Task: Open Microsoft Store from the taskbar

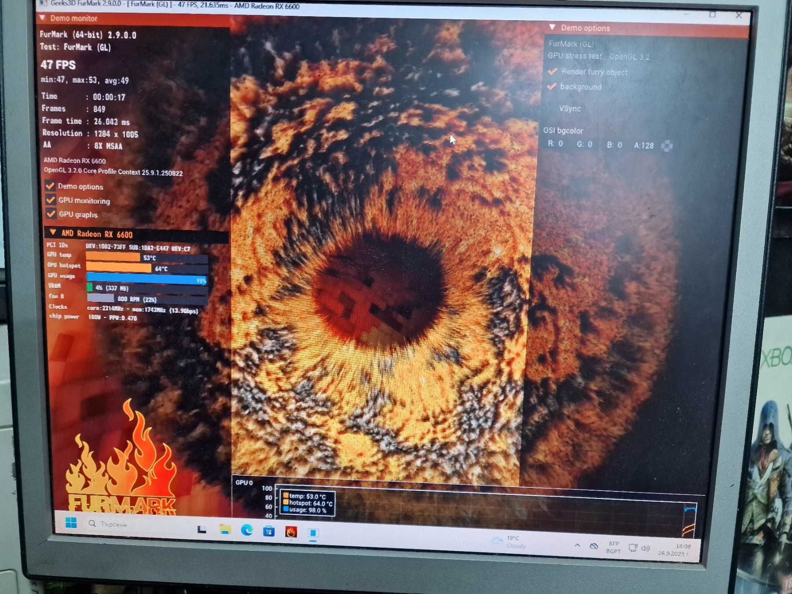Action: pyautogui.click(x=268, y=532)
